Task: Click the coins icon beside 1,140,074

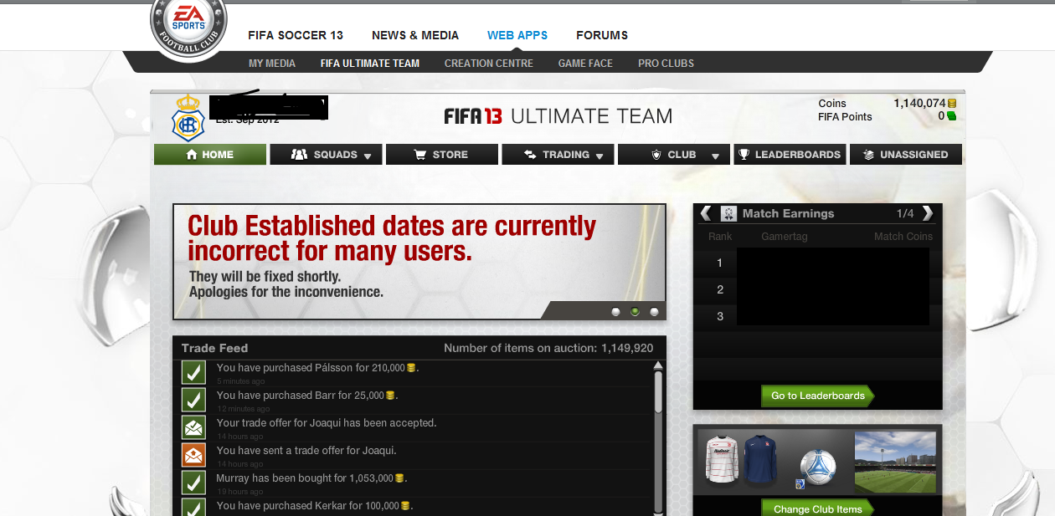Action: 952,104
